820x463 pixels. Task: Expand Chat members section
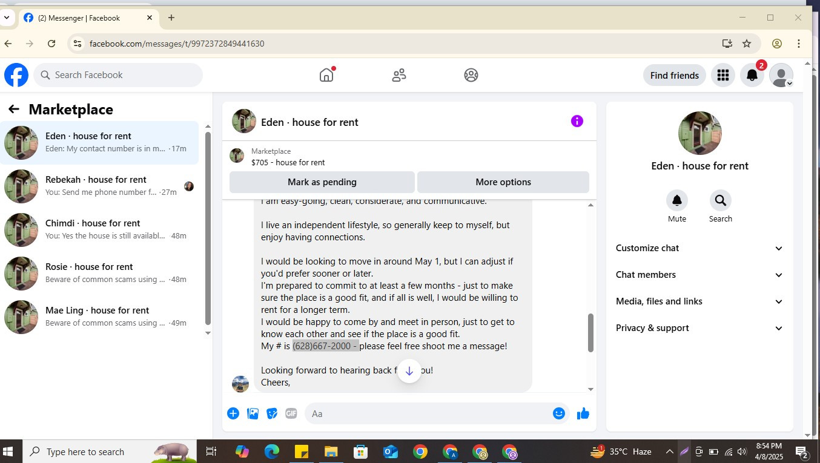click(699, 275)
